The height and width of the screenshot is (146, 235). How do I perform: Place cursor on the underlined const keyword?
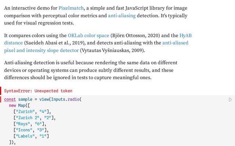pos(10,99)
